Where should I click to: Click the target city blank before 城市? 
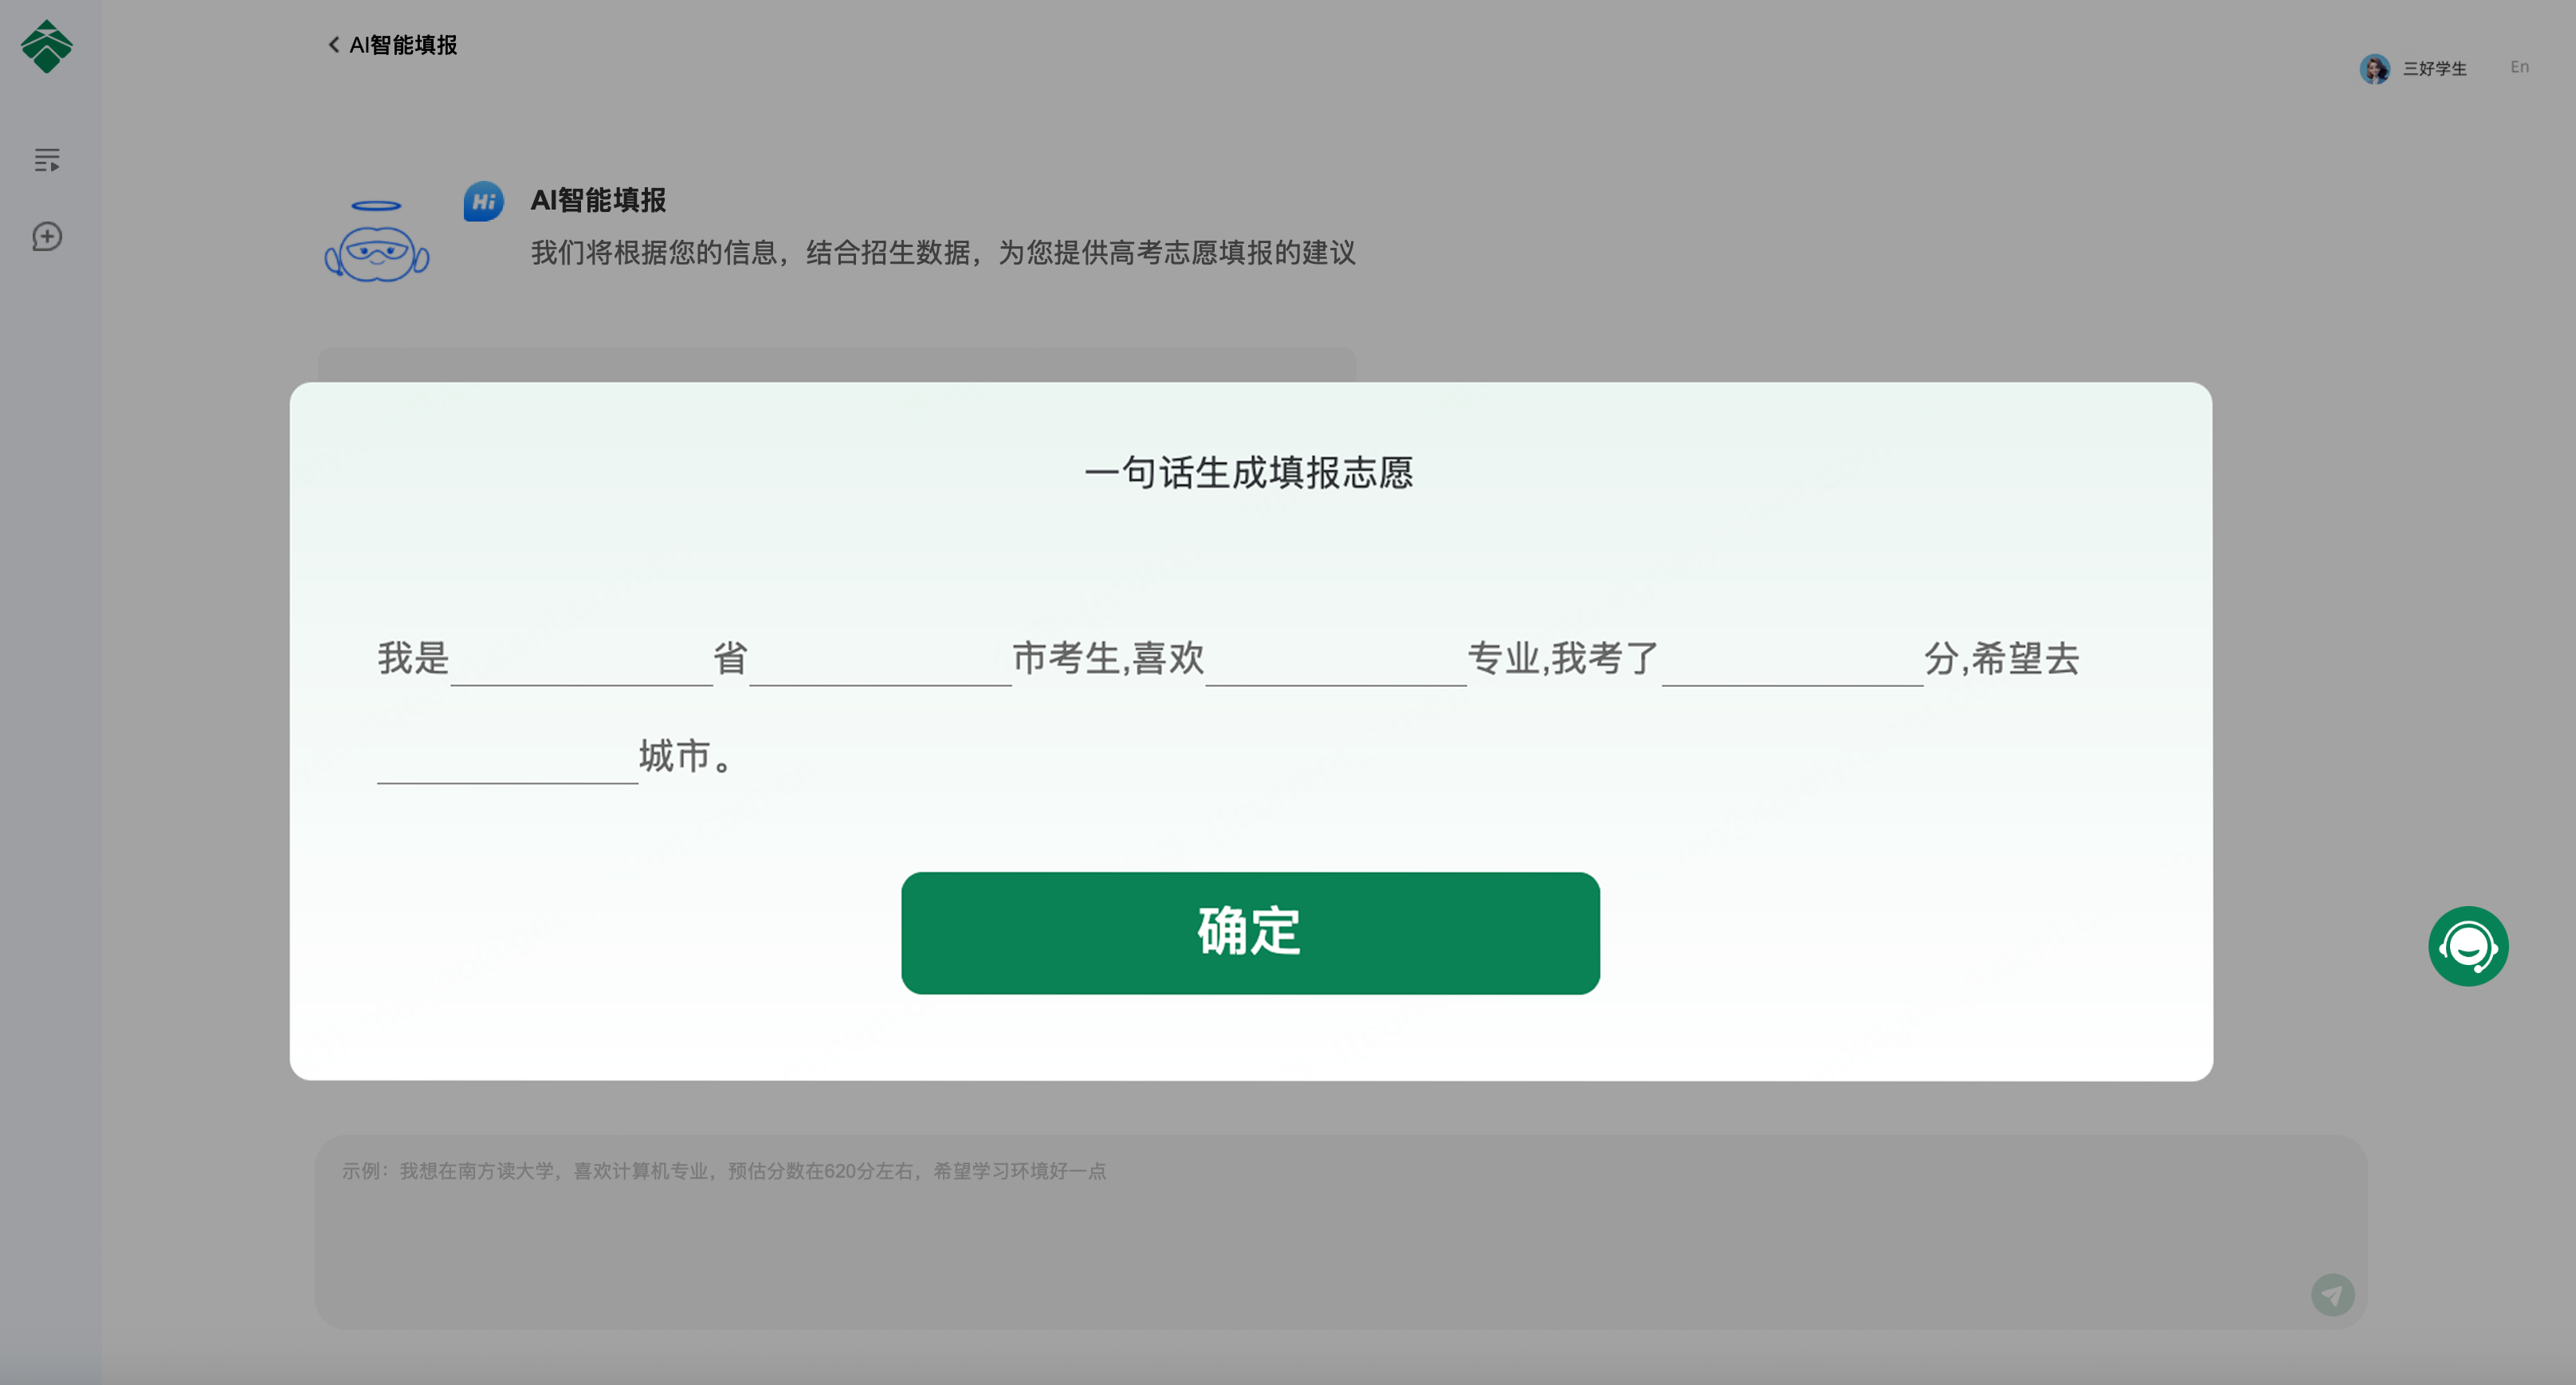507,760
